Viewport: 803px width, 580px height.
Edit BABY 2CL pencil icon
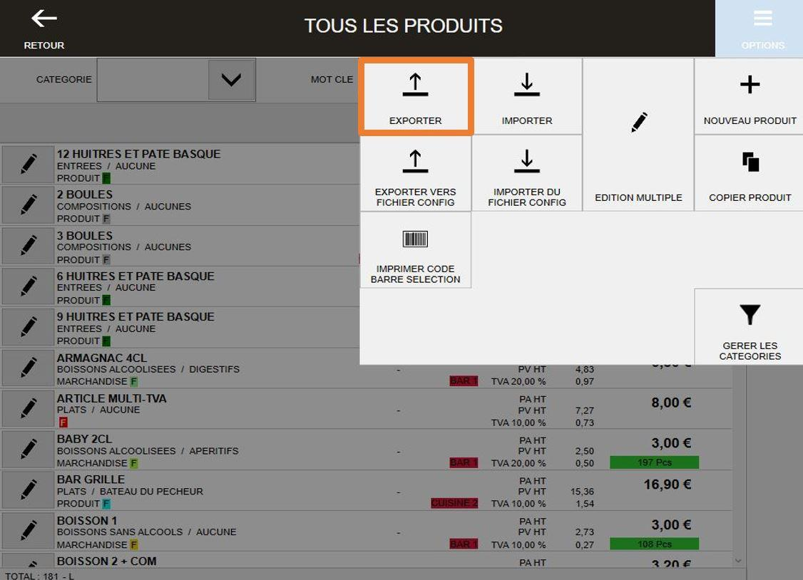[28, 449]
